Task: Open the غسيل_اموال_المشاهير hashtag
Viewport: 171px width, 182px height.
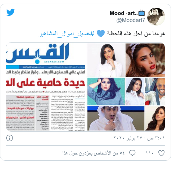Action: click(67, 34)
